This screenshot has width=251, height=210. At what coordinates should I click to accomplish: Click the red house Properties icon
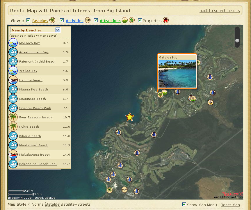click(x=166, y=20)
